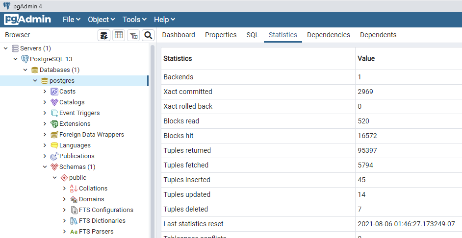Switch to the Dashboard tab
The image size is (462, 238).
[179, 35]
